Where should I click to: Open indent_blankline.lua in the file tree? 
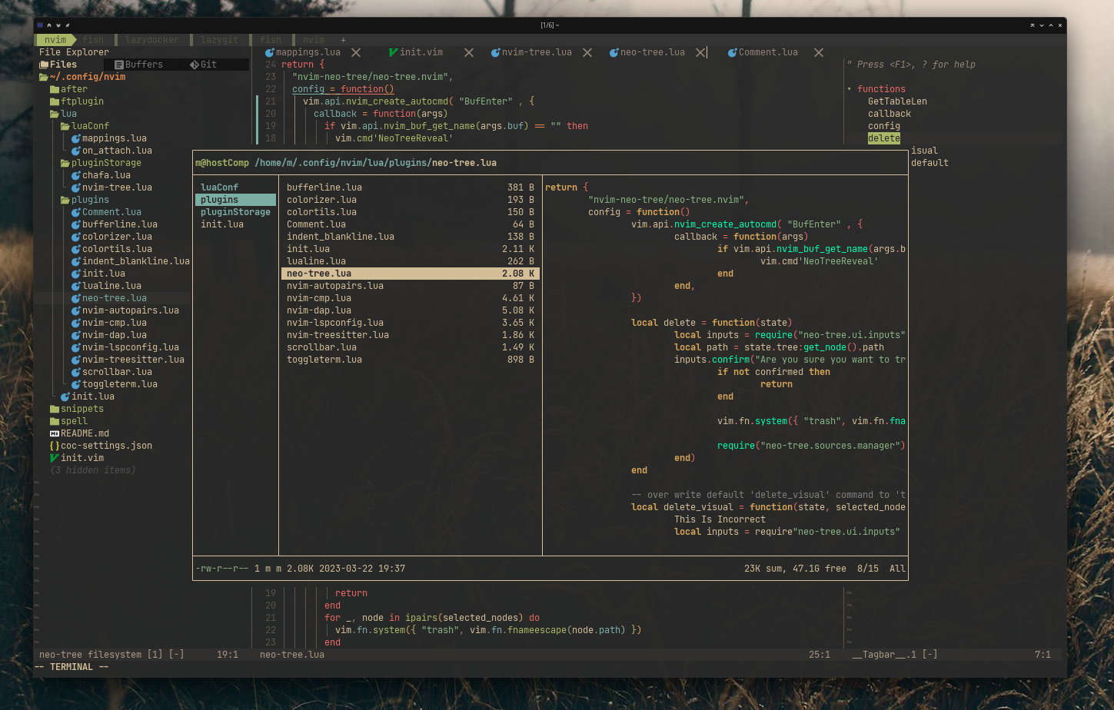click(136, 261)
